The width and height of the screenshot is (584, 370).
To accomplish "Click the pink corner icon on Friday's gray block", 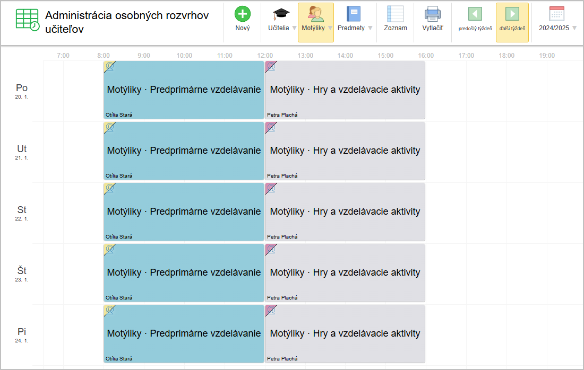I will (x=271, y=311).
